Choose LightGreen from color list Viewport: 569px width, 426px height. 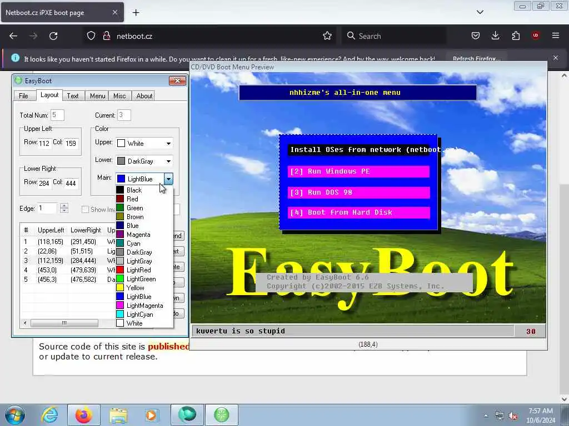coord(144,279)
